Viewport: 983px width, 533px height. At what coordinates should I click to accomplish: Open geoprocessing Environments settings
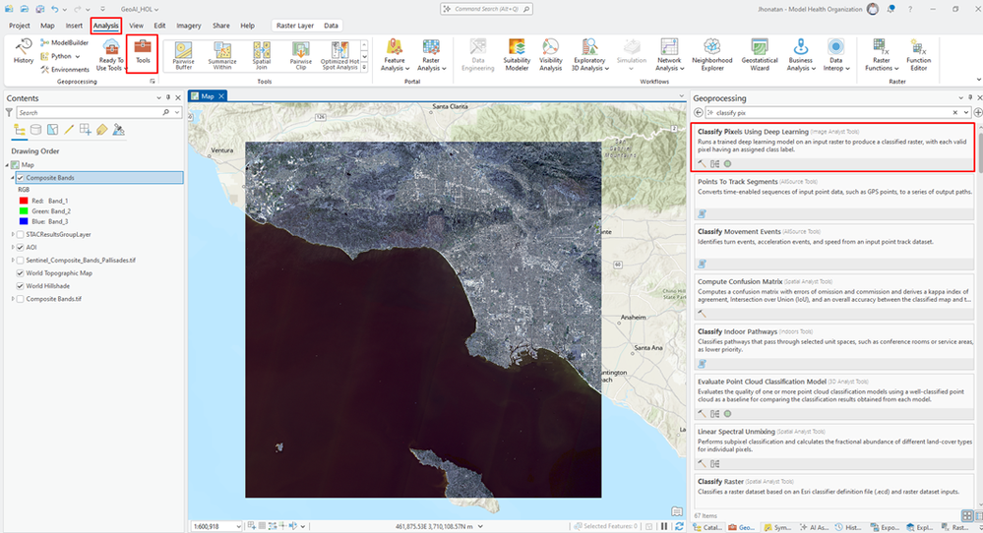click(x=65, y=70)
